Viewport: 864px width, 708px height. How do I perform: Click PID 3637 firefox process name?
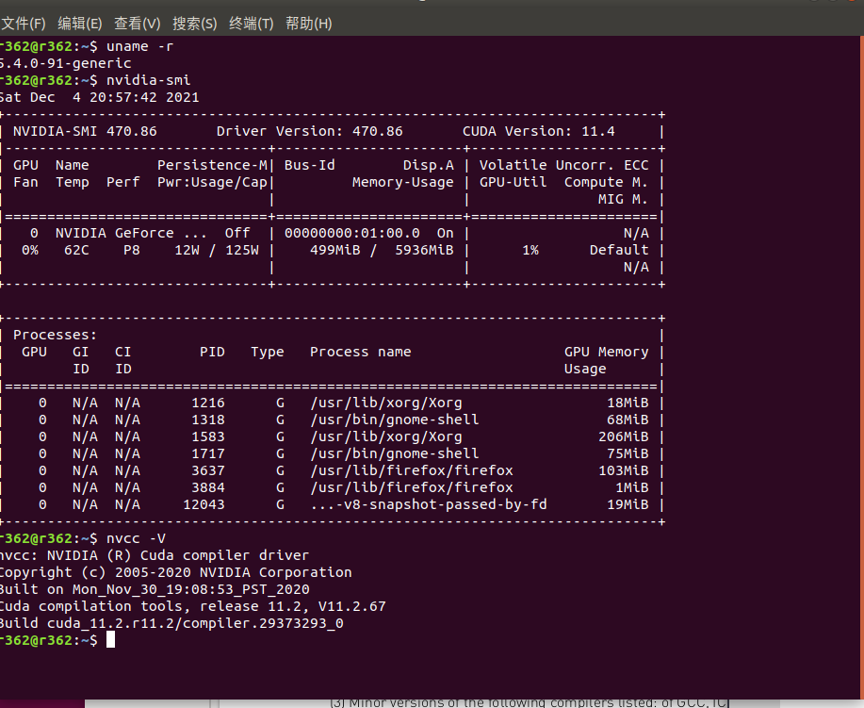click(x=412, y=470)
